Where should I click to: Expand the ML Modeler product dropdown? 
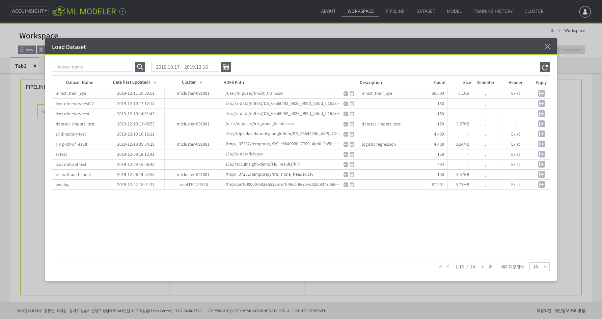(123, 11)
